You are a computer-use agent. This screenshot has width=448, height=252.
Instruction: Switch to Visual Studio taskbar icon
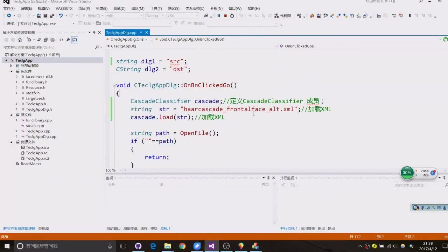coord(211,246)
